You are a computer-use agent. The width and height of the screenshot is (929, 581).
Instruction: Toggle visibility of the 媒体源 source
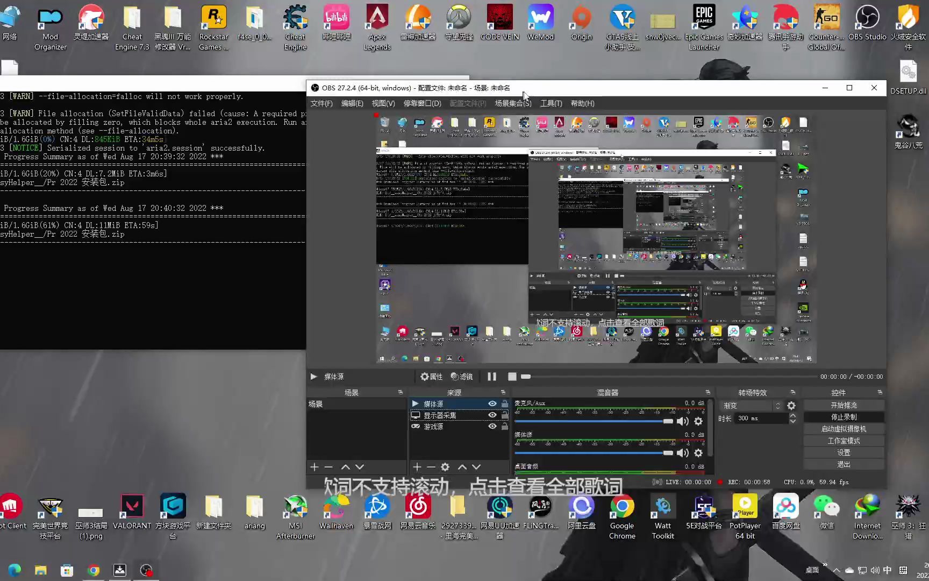(x=492, y=403)
